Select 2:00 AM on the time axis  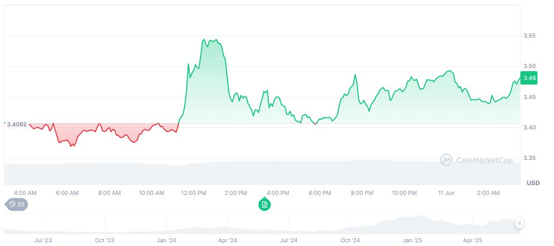(488, 193)
